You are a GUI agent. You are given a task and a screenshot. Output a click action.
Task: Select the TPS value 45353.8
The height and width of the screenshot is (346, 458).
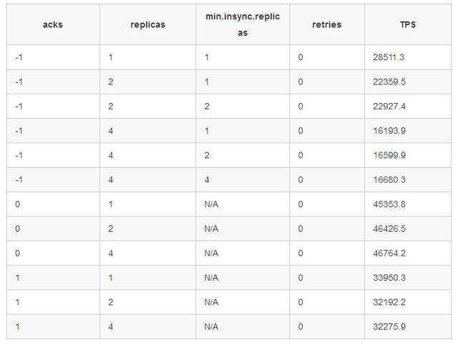click(x=389, y=204)
